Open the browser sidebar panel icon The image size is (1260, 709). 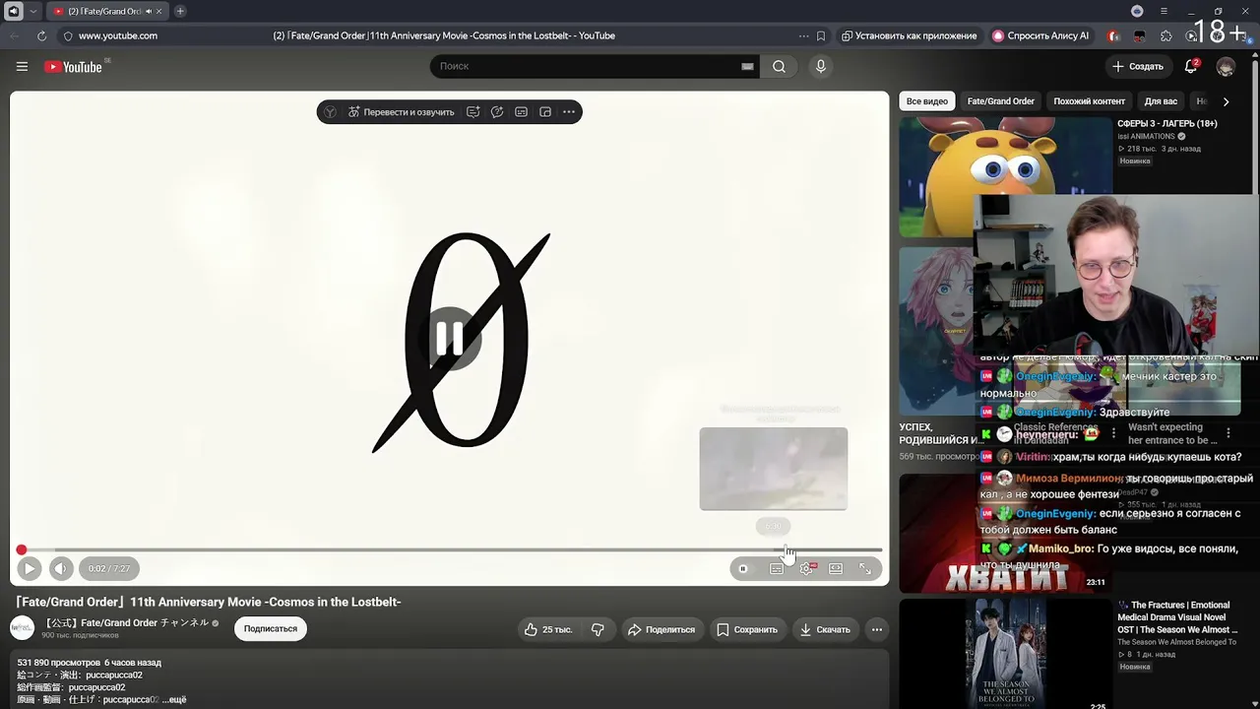tap(14, 11)
